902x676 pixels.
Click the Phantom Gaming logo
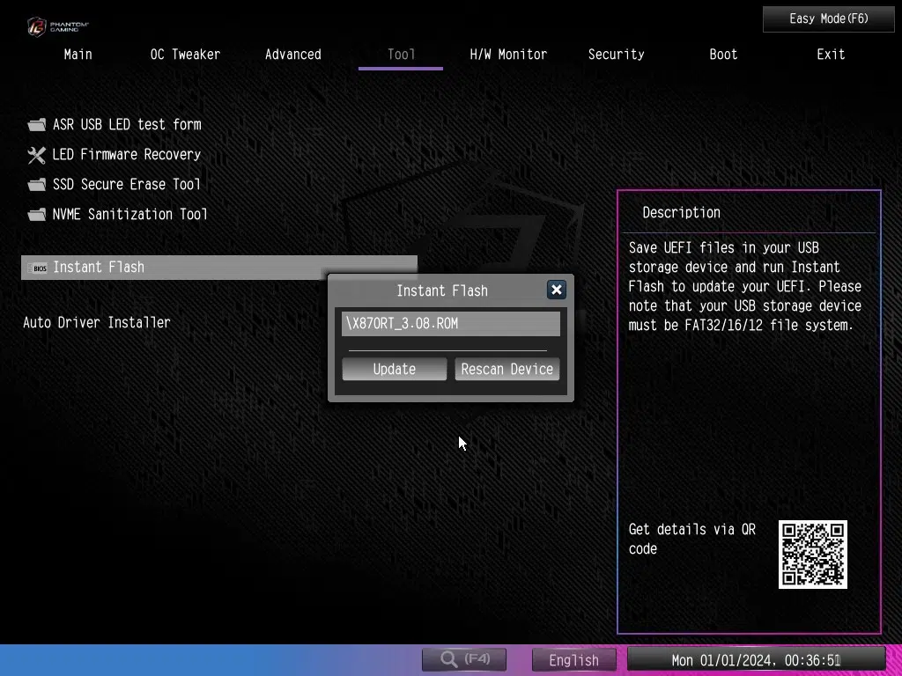tap(57, 26)
